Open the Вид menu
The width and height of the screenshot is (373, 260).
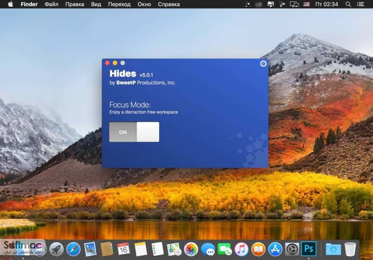point(96,4)
